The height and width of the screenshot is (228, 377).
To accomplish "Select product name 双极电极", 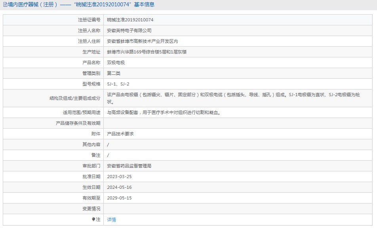I will point(116,63).
